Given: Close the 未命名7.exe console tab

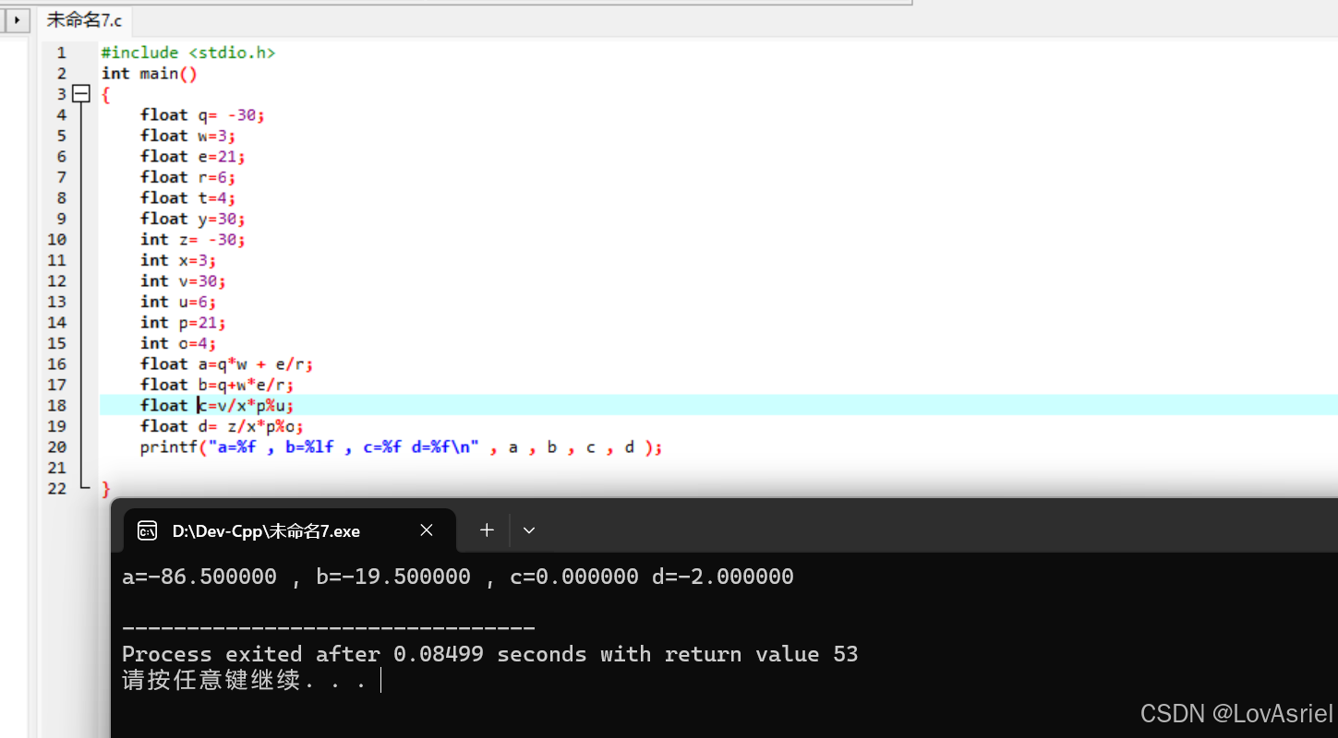Looking at the screenshot, I should coord(427,530).
